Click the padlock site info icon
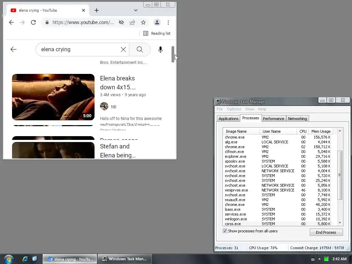Image resolution: width=352 pixels, height=264 pixels. pos(47,22)
